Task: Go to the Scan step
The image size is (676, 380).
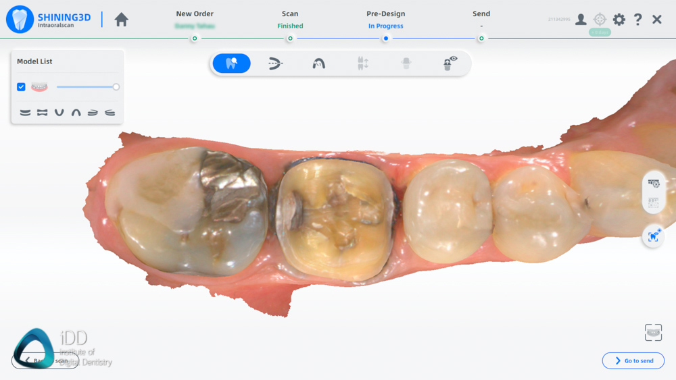Action: coord(290,38)
